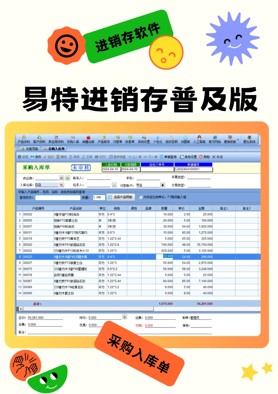Open 产品资料 from the top toolbar
Viewport: 278px width, 394px height.
pyautogui.click(x=24, y=139)
